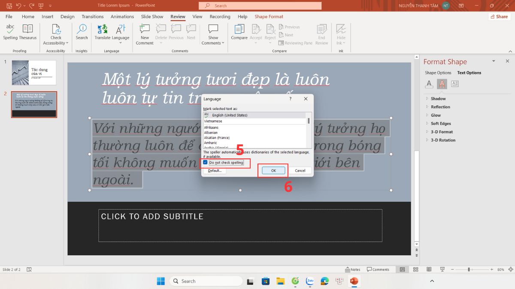Switch to Normal view in status bar
Viewport: 515px width, 289px height.
click(x=402, y=269)
